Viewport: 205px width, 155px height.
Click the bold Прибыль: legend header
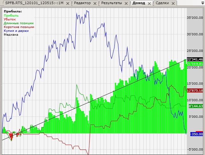click(x=13, y=11)
